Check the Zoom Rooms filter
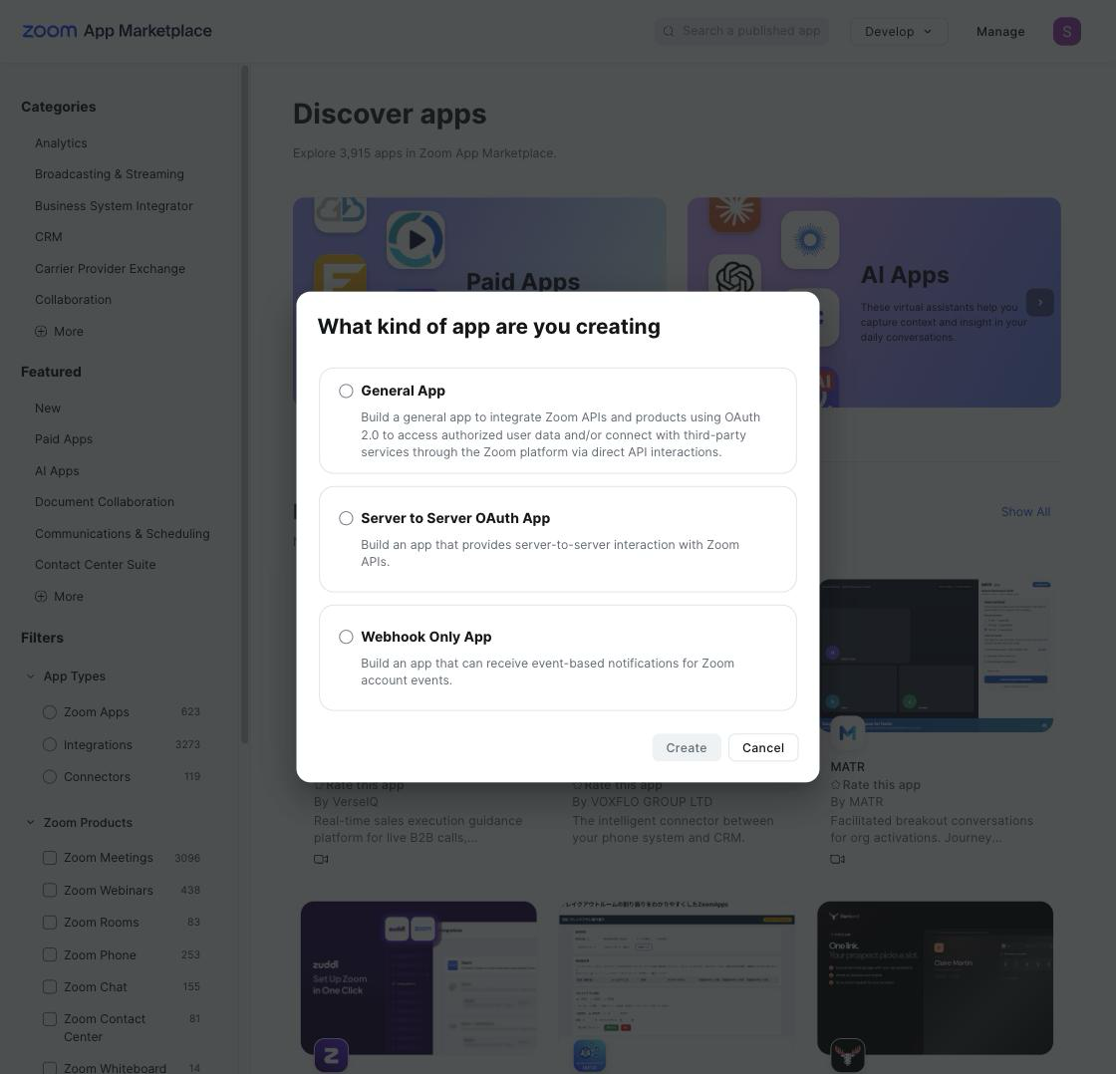 [x=50, y=923]
